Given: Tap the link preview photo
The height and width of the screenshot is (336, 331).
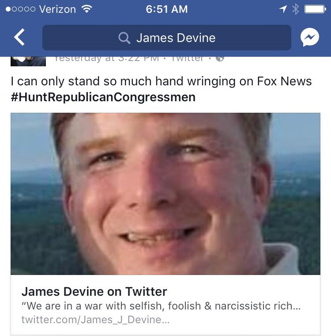Looking at the screenshot, I should point(165,194).
